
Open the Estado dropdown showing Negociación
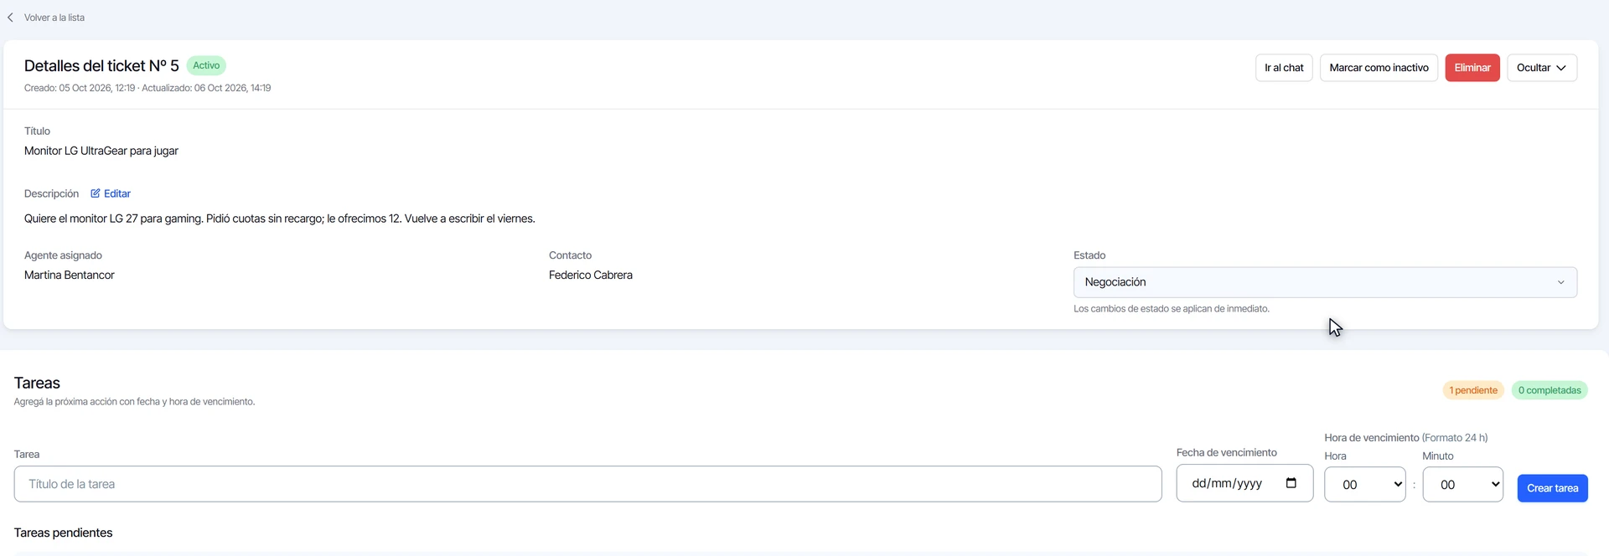coord(1325,282)
